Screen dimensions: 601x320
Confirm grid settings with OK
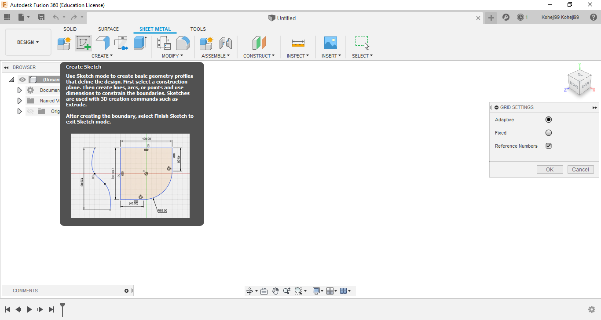point(550,169)
